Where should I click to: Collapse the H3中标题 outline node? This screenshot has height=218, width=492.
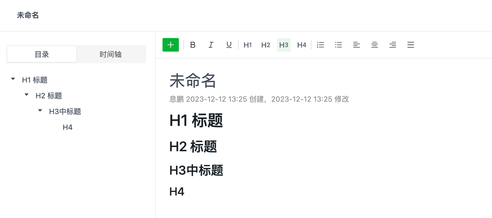40,111
